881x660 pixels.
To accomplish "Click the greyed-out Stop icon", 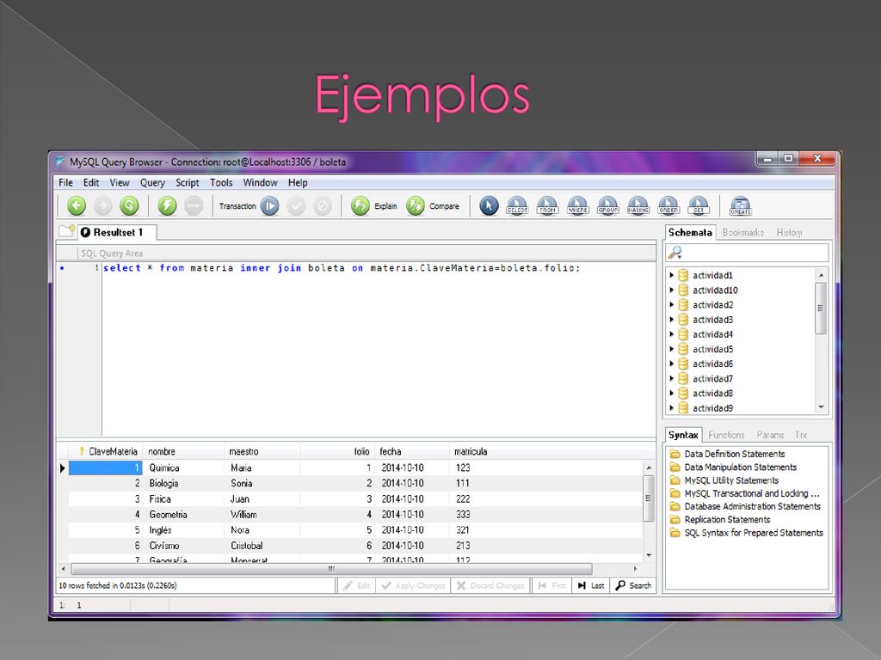I will 194,206.
